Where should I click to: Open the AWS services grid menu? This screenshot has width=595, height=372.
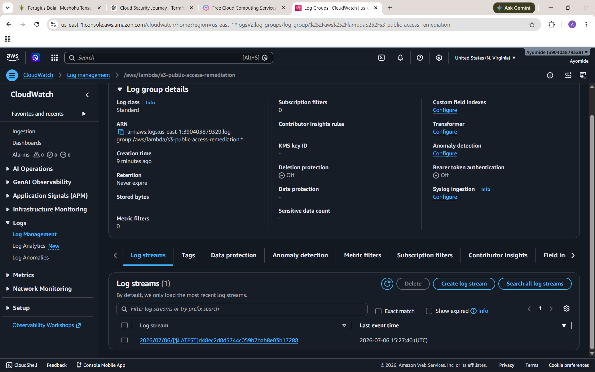pyautogui.click(x=55, y=58)
